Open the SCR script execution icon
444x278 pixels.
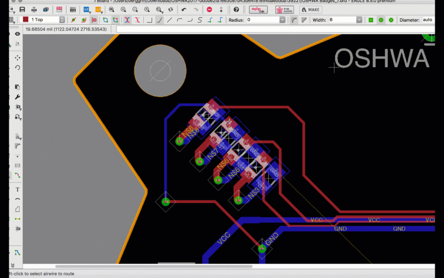tap(86, 9)
